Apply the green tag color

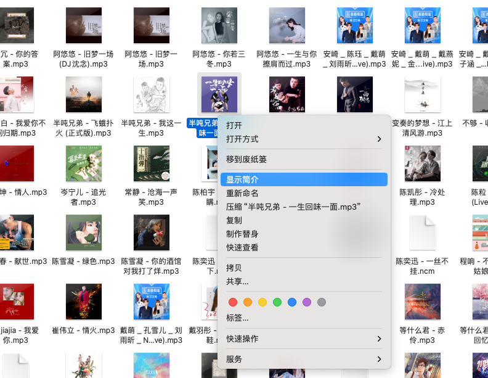277,302
